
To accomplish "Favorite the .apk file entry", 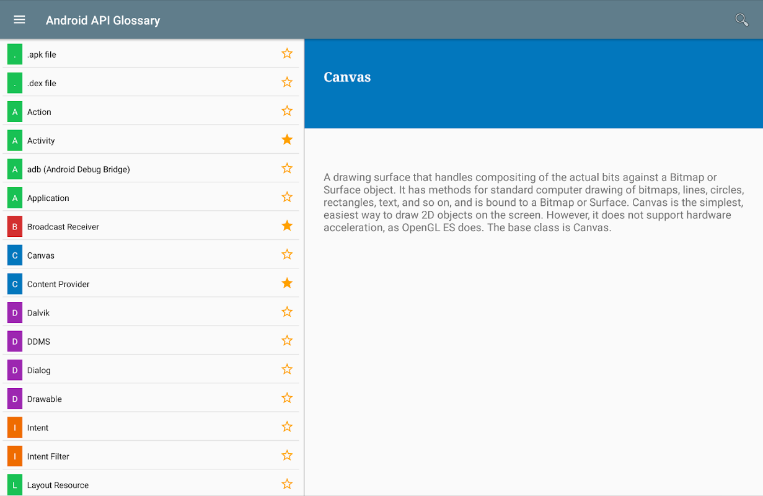I will (x=287, y=53).
